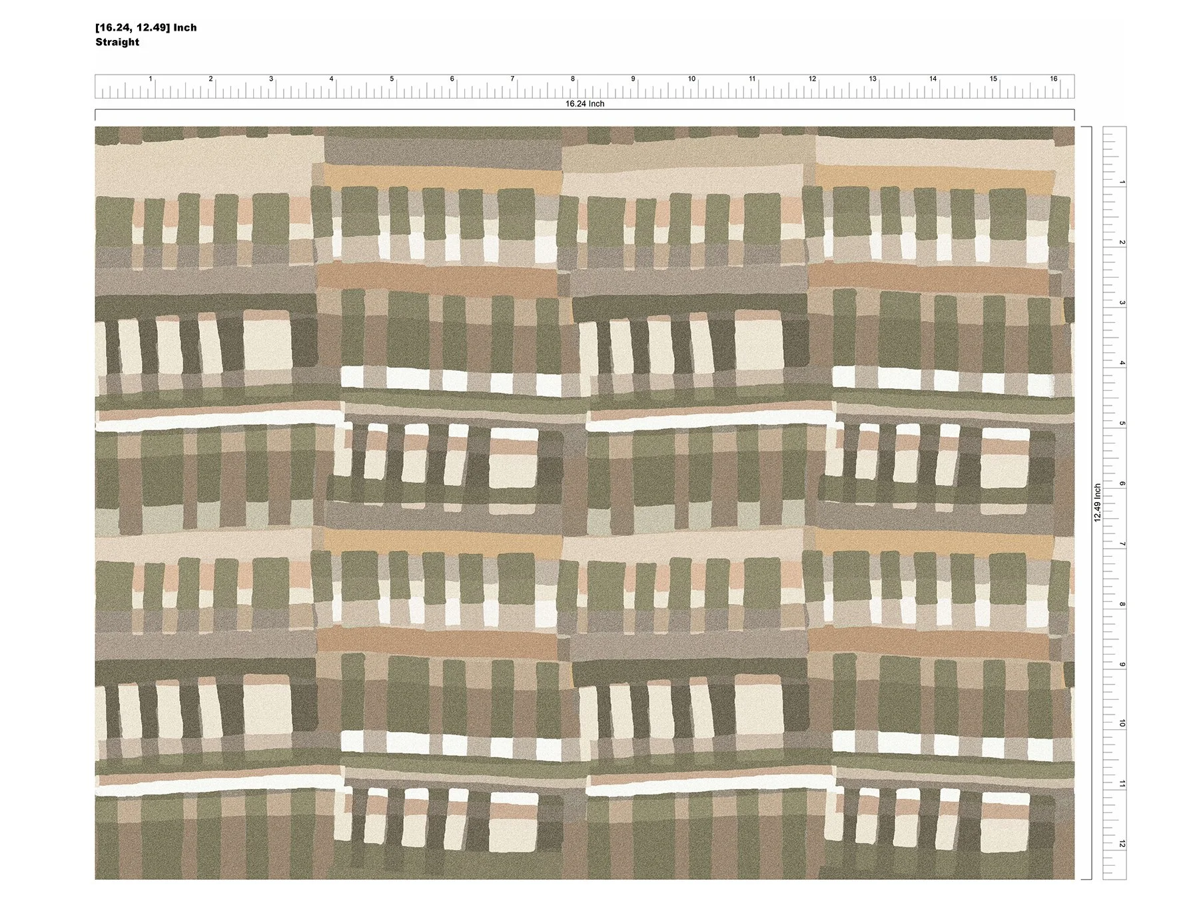The height and width of the screenshot is (899, 1199).
Task: Click the striped pattern swatch image
Action: tap(585, 503)
